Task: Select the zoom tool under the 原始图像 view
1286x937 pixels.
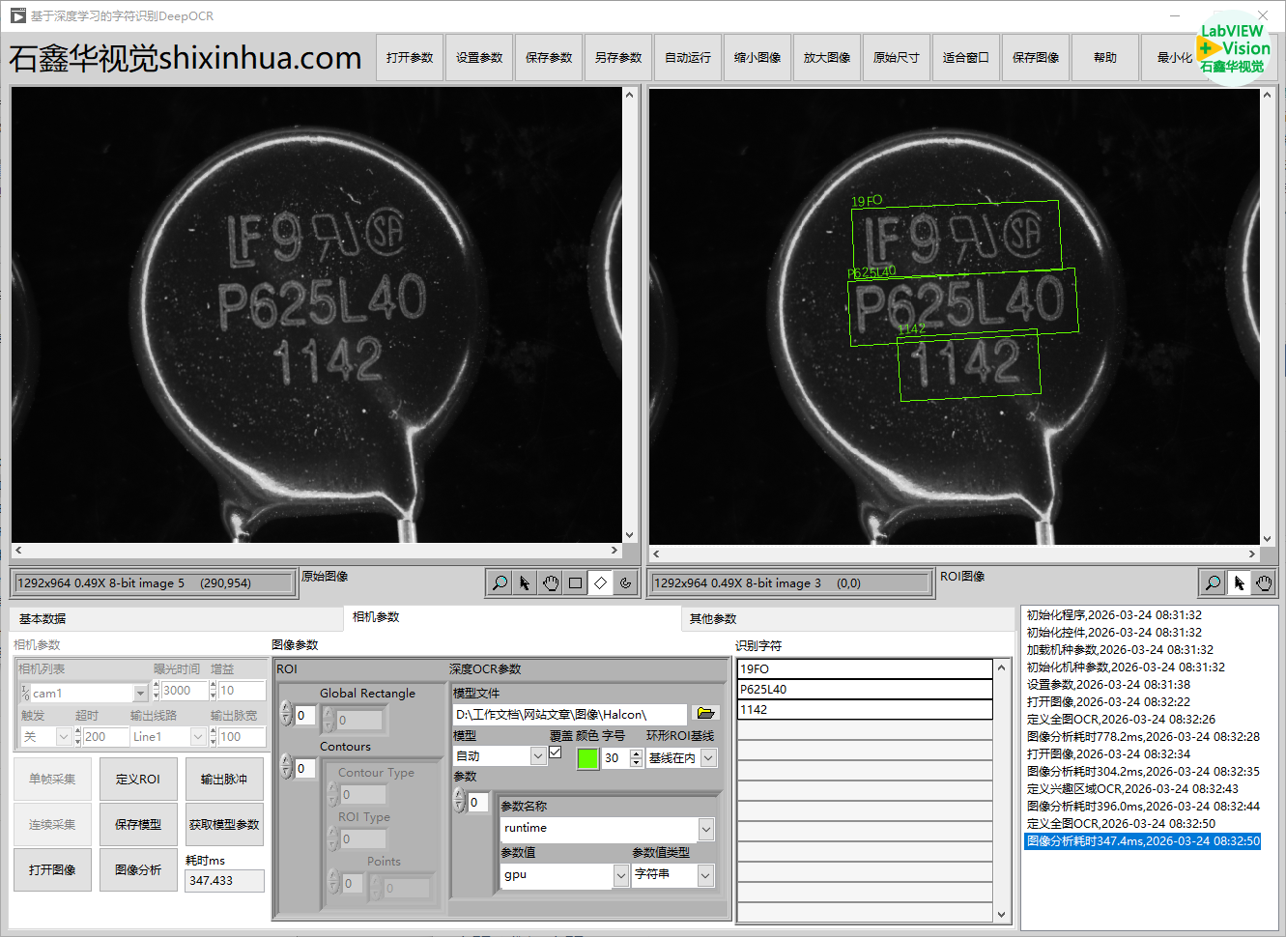Action: pyautogui.click(x=500, y=582)
